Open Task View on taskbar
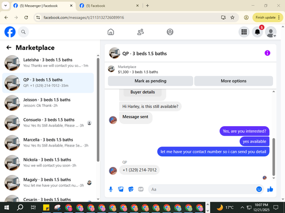Screen dimensions: 285x213 coord(33,207)
